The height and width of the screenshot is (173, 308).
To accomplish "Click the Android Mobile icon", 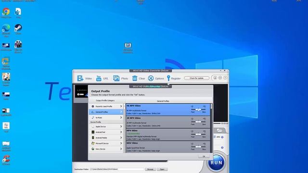I will (93, 138).
